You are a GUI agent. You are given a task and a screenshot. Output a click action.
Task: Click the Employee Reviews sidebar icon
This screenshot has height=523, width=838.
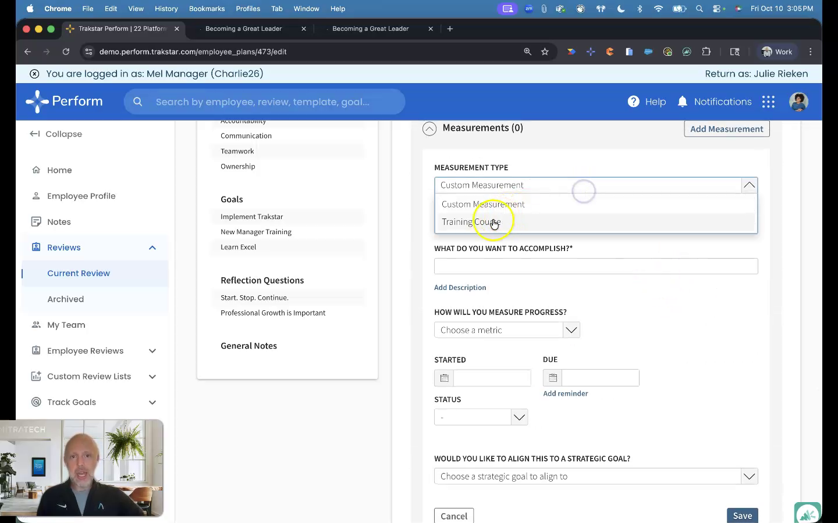click(36, 350)
